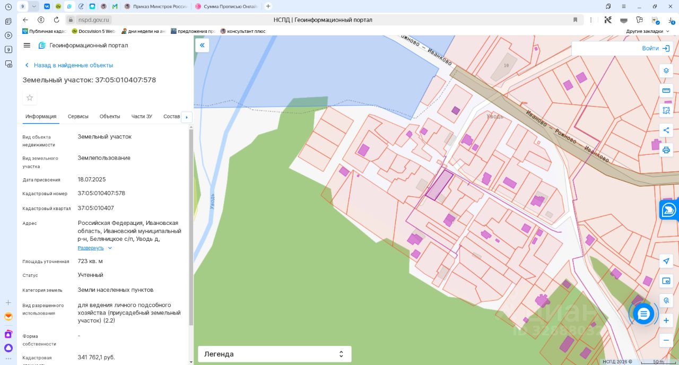Zoom out of the map
Screen dimensions: 679x365
[666, 340]
